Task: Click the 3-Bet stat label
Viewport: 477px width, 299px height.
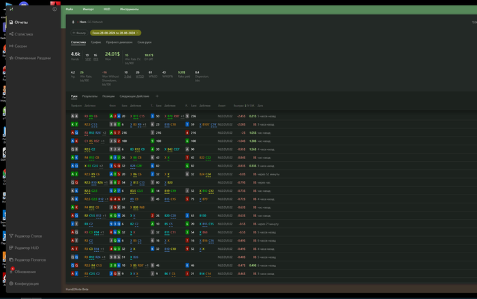Action: click(x=127, y=76)
